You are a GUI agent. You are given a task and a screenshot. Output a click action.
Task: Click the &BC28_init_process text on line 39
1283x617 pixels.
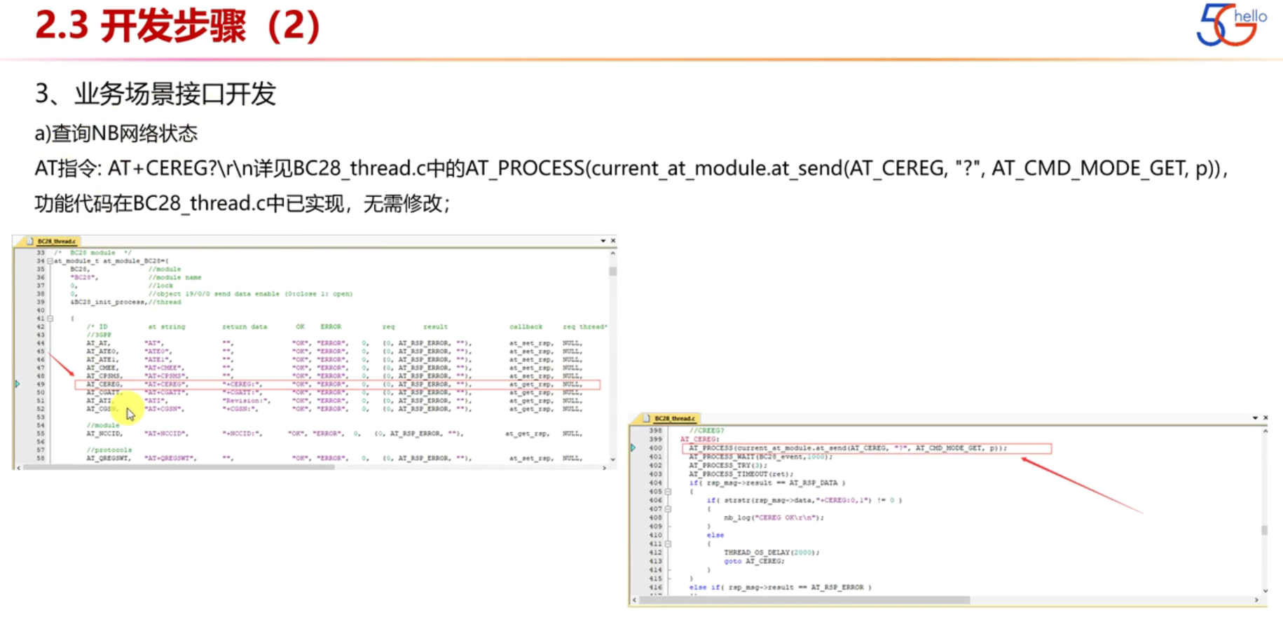click(109, 302)
